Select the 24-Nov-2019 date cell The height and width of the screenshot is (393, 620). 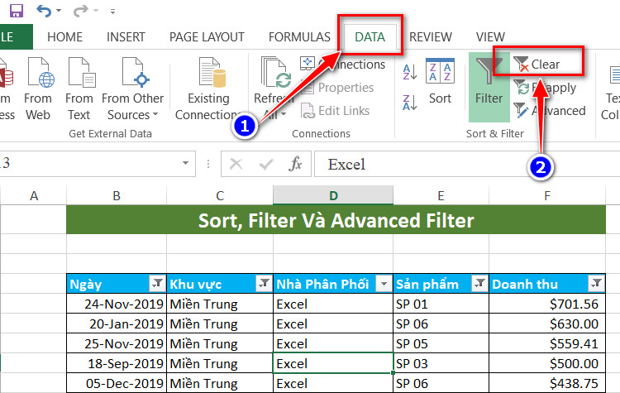coord(117,304)
